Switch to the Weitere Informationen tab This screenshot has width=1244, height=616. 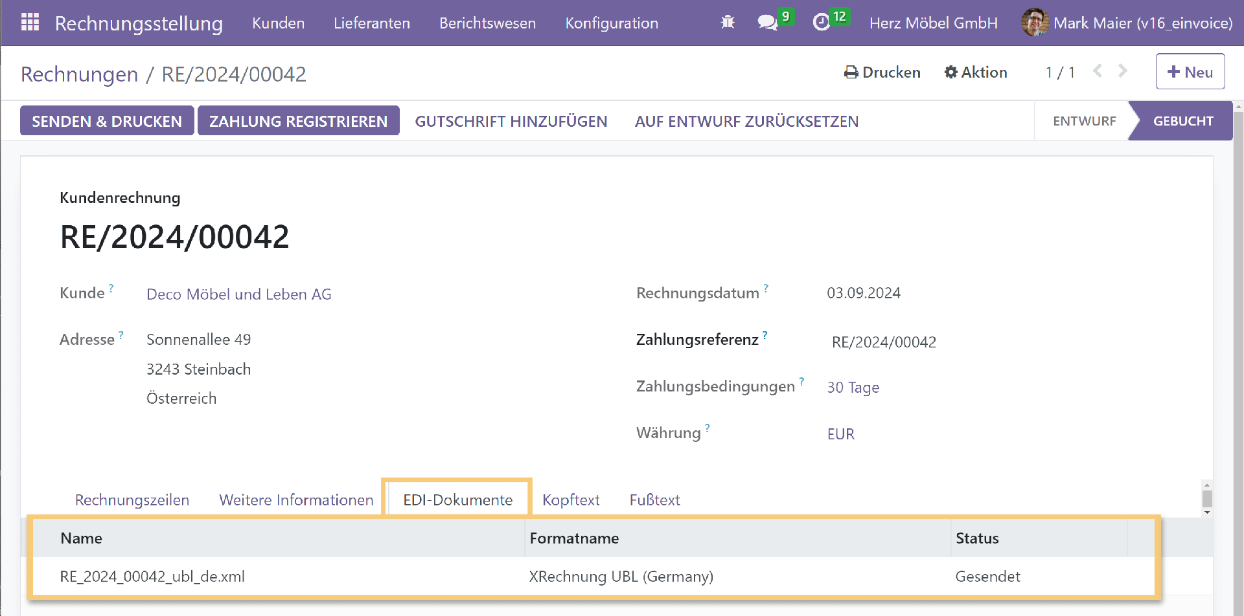pyautogui.click(x=296, y=500)
